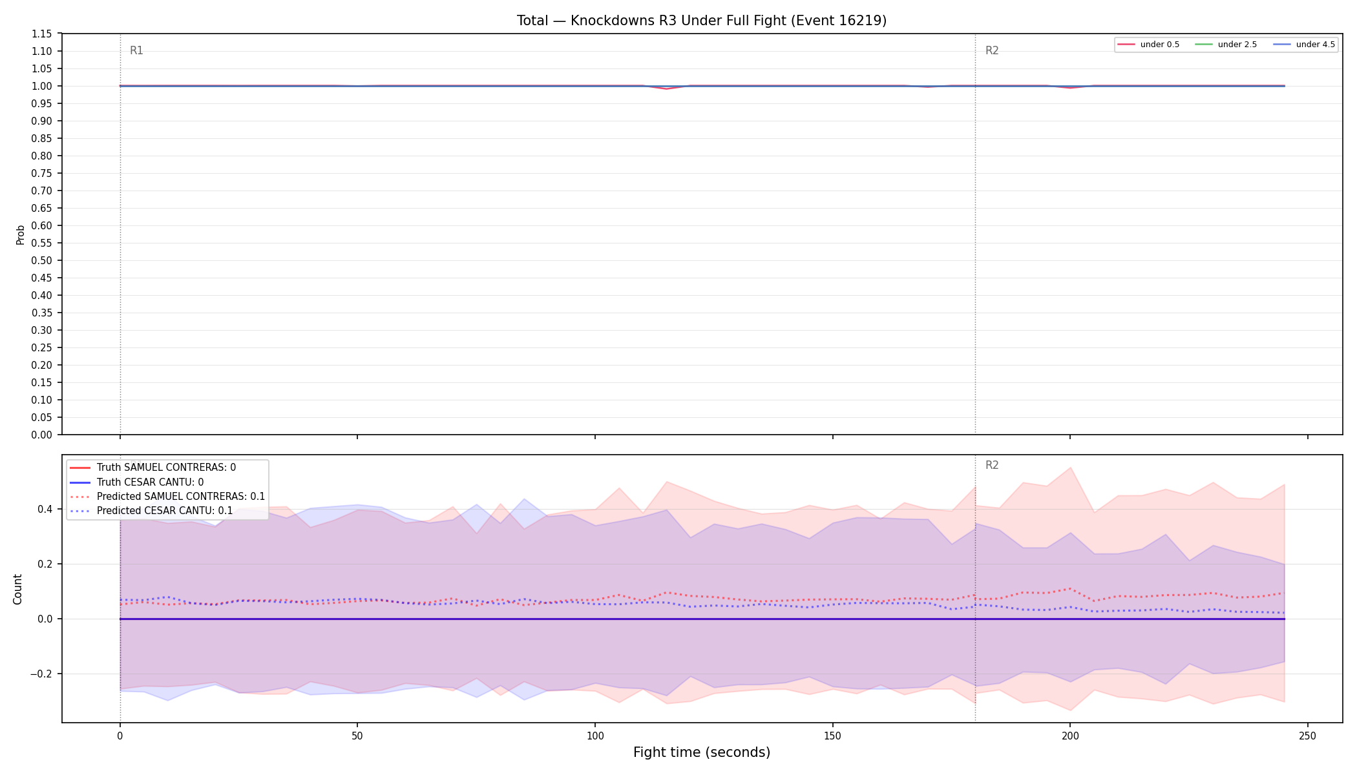
Task: Click the 0.4 tick on Count axis
Action: (45, 509)
